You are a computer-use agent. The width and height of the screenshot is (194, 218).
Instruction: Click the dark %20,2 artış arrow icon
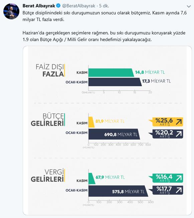coord(179,134)
